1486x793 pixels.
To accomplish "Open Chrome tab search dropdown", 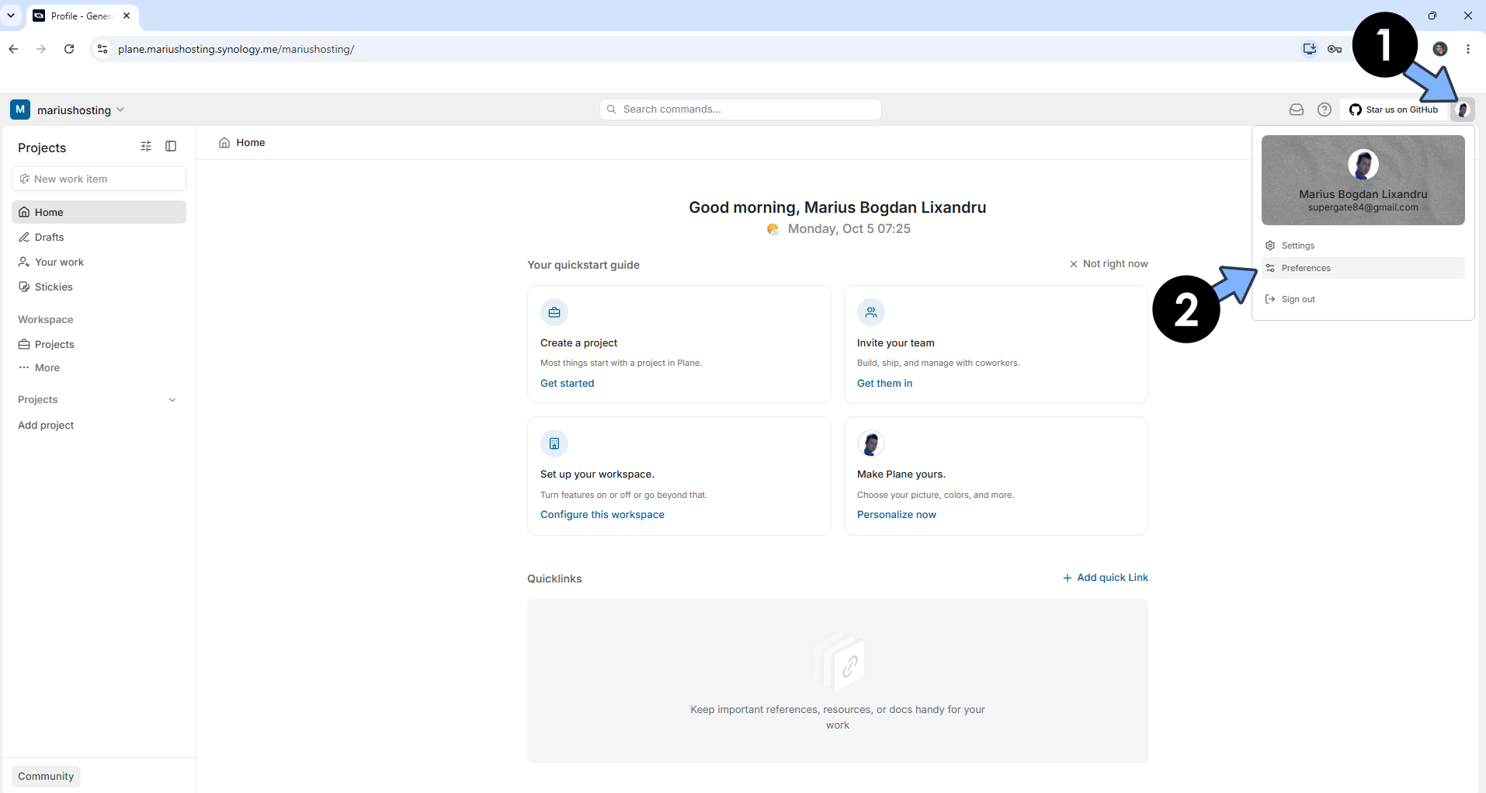I will [11, 16].
